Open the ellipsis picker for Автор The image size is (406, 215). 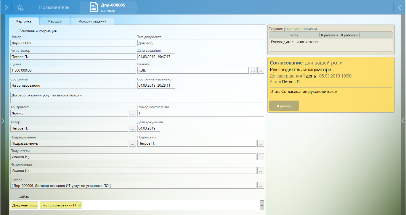click(132, 128)
